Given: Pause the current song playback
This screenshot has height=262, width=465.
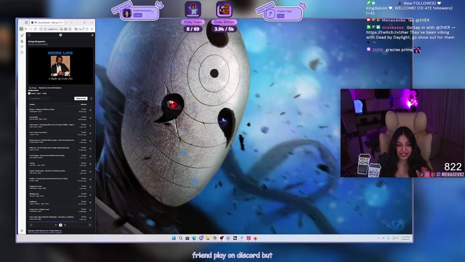Looking at the screenshot, I should (x=60, y=225).
